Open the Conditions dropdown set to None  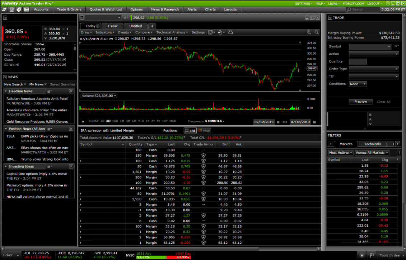click(x=358, y=84)
